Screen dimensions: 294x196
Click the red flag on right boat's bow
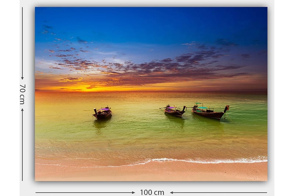click(x=227, y=108)
